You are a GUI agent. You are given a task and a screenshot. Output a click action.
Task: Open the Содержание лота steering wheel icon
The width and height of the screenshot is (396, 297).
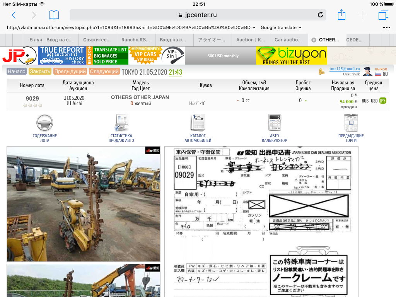(45, 123)
